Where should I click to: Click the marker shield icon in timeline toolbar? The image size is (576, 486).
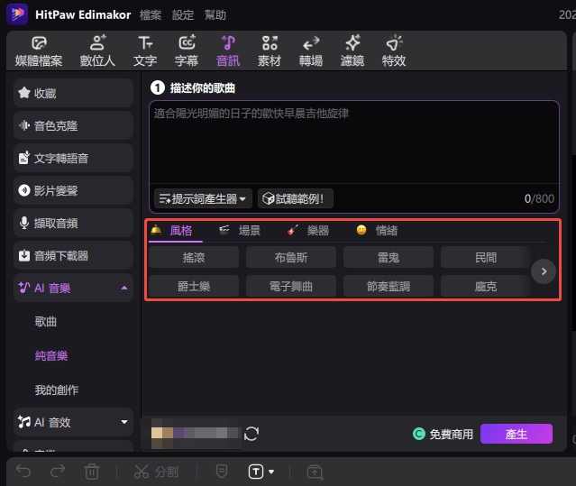coord(222,471)
